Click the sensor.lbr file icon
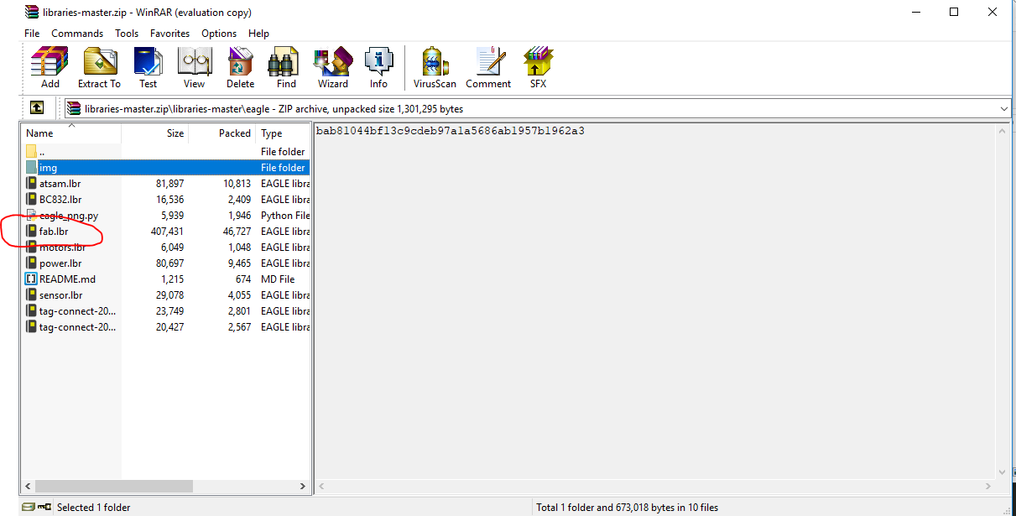The width and height of the screenshot is (1016, 516). pos(32,294)
